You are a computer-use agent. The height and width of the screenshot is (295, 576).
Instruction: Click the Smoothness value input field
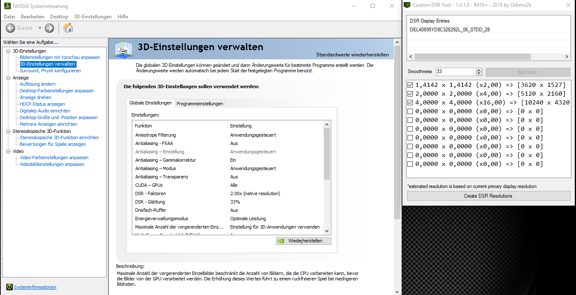click(x=456, y=72)
